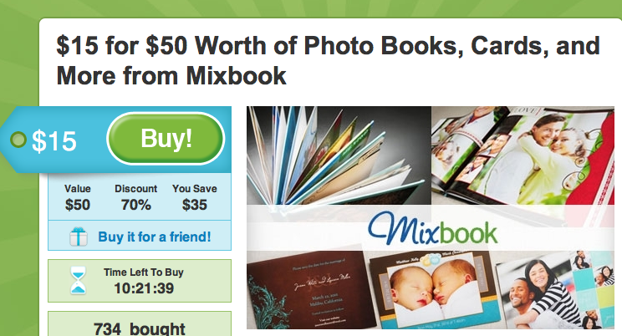Select the deal title mentioning Mixbook
This screenshot has height=336, width=622.
tap(328, 60)
